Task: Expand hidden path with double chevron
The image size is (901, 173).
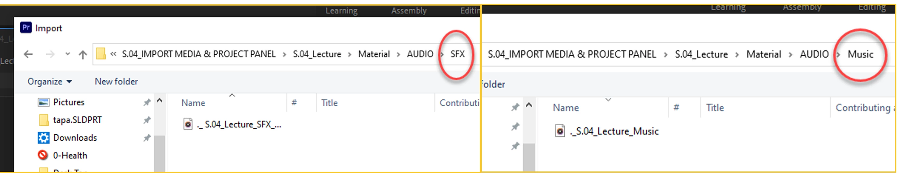Action: (113, 54)
